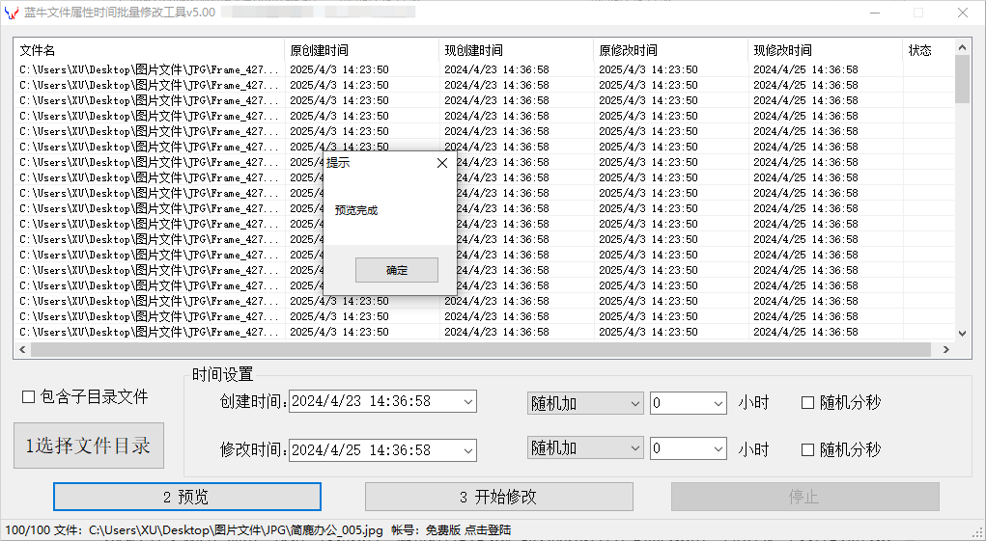Click 点击登陆 in status bar

point(488,530)
